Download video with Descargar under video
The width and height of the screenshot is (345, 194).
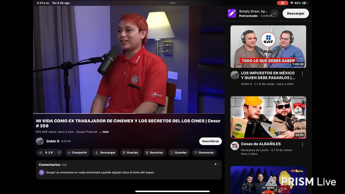[x=105, y=153]
